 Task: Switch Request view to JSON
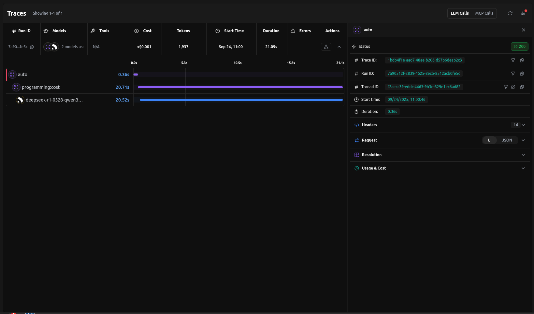tap(507, 140)
